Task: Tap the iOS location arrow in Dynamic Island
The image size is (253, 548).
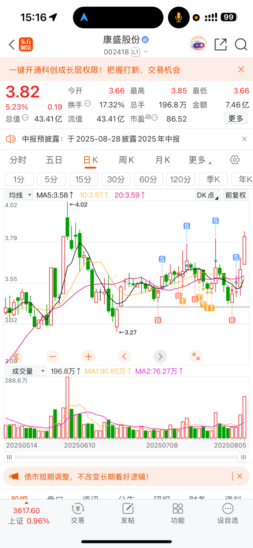Action: [x=84, y=17]
